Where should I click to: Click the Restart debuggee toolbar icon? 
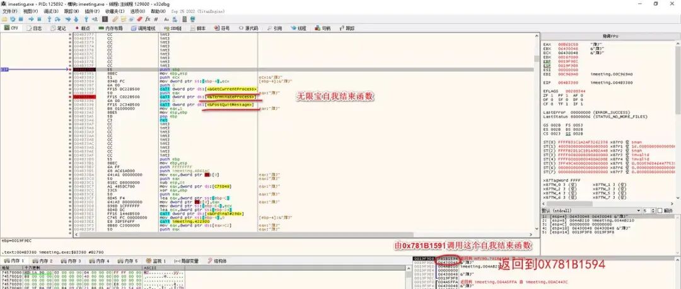[13, 19]
